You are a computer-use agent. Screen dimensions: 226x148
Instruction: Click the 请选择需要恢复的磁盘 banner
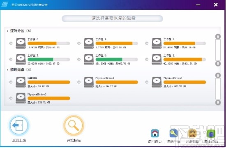coord(112,18)
